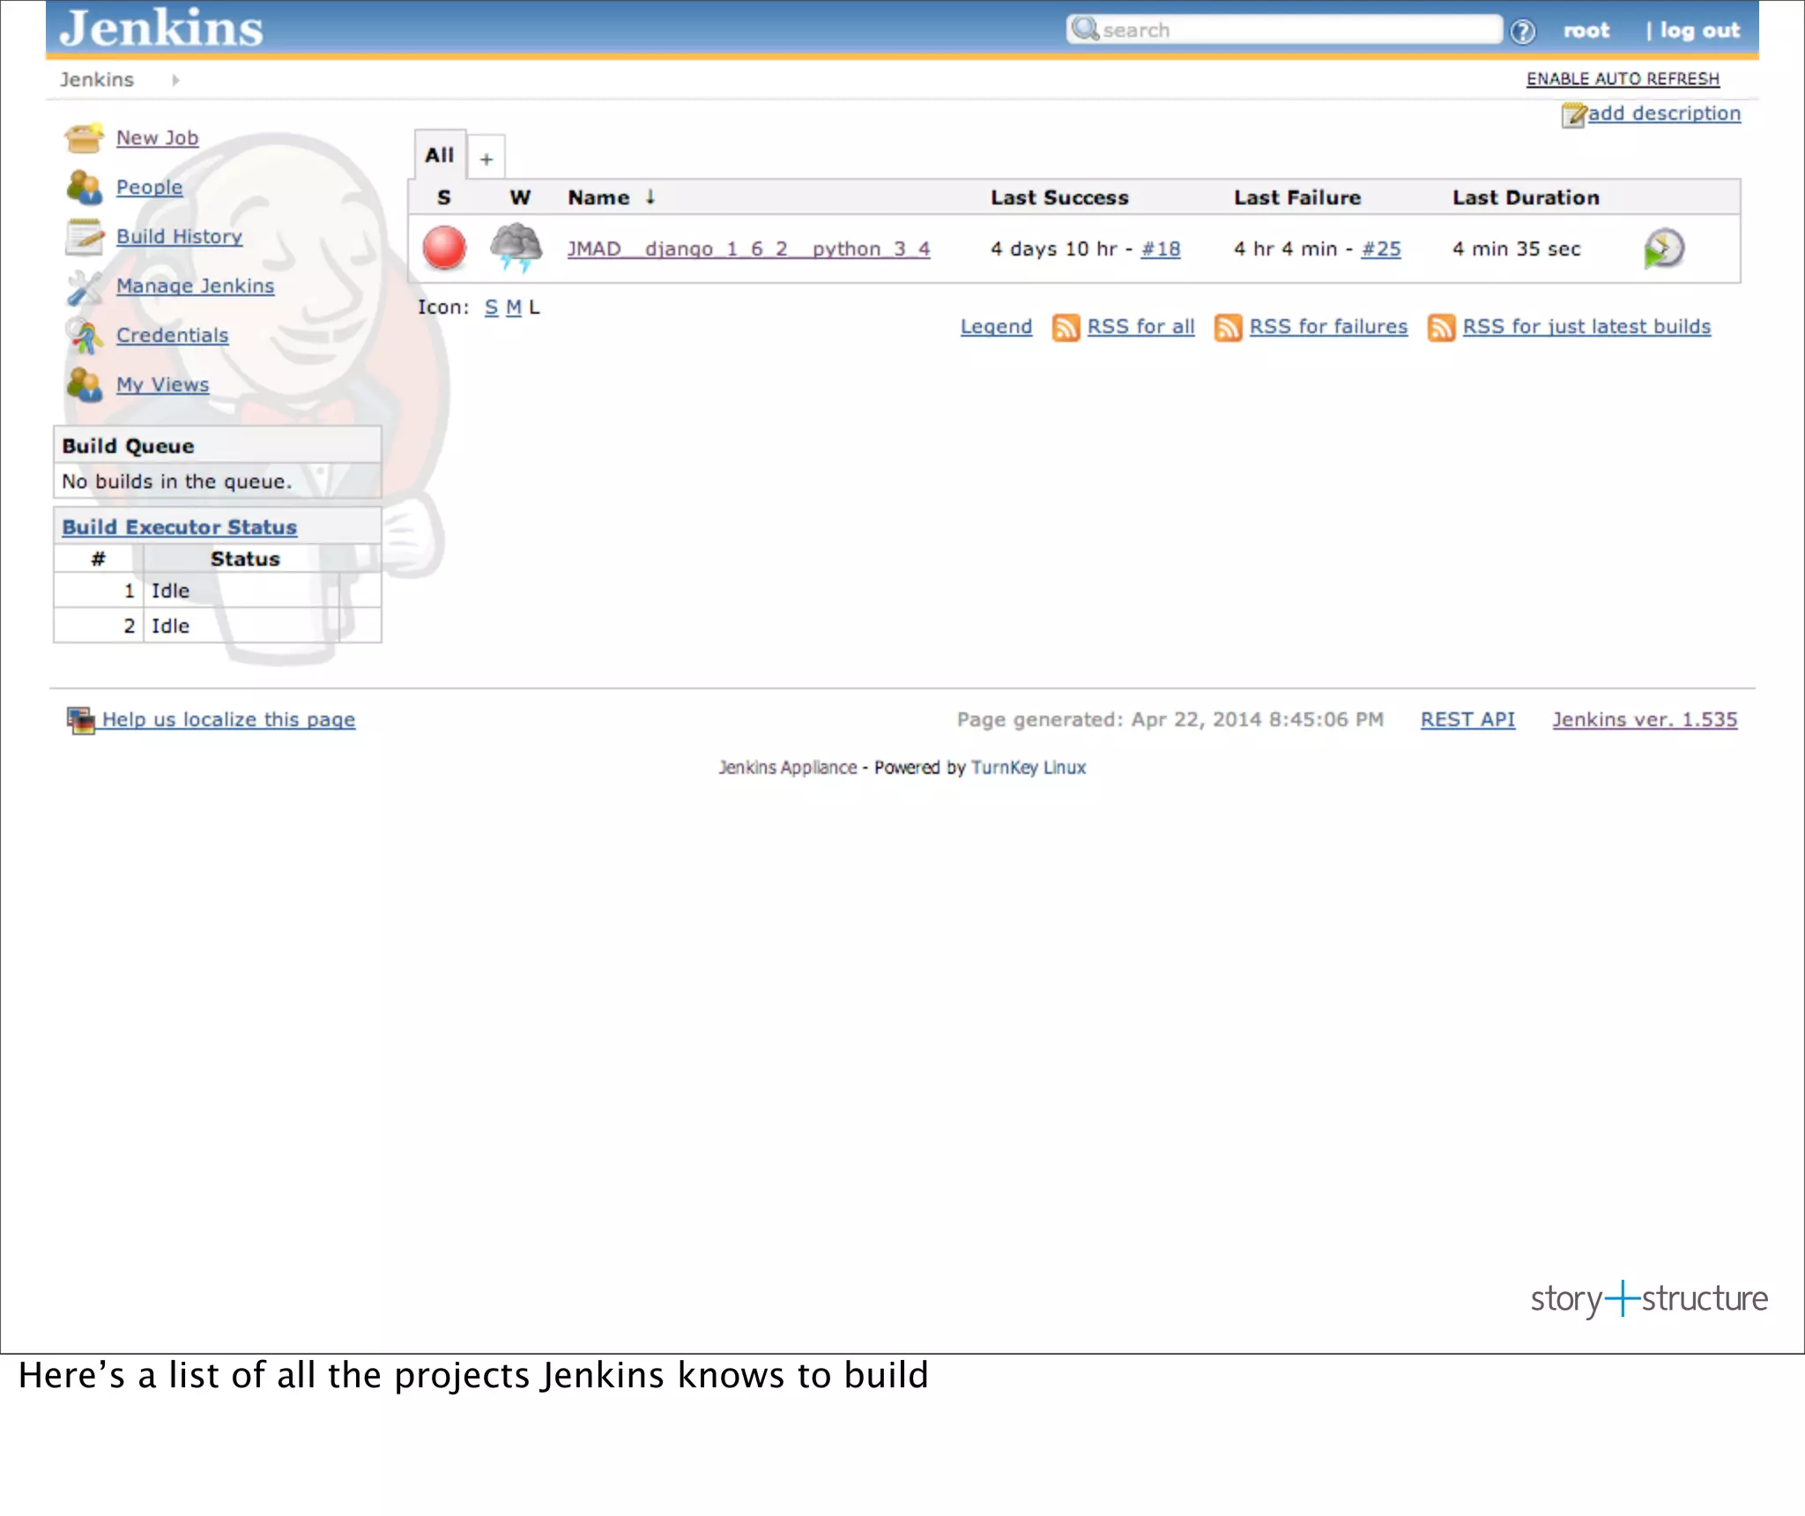1805x1516 pixels.
Task: Open the TurnKey Linux link
Action: click(x=1029, y=768)
